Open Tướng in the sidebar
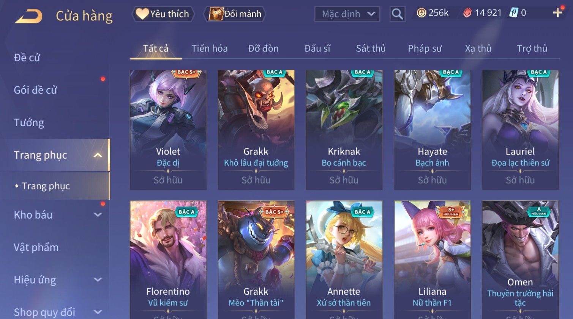Image resolution: width=573 pixels, height=319 pixels. [x=29, y=123]
